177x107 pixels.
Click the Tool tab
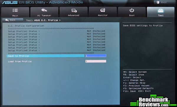(161, 12)
